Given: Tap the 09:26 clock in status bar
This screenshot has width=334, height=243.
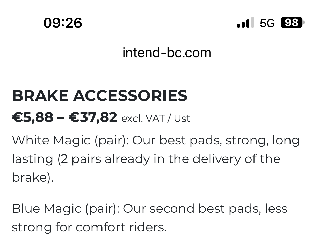Looking at the screenshot, I should point(63,23).
